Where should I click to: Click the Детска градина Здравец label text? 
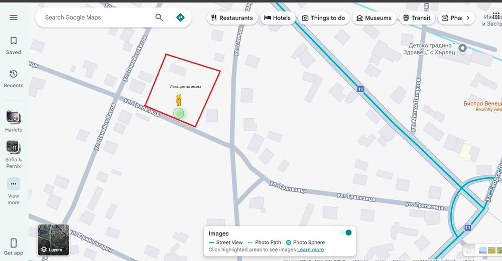(429, 49)
